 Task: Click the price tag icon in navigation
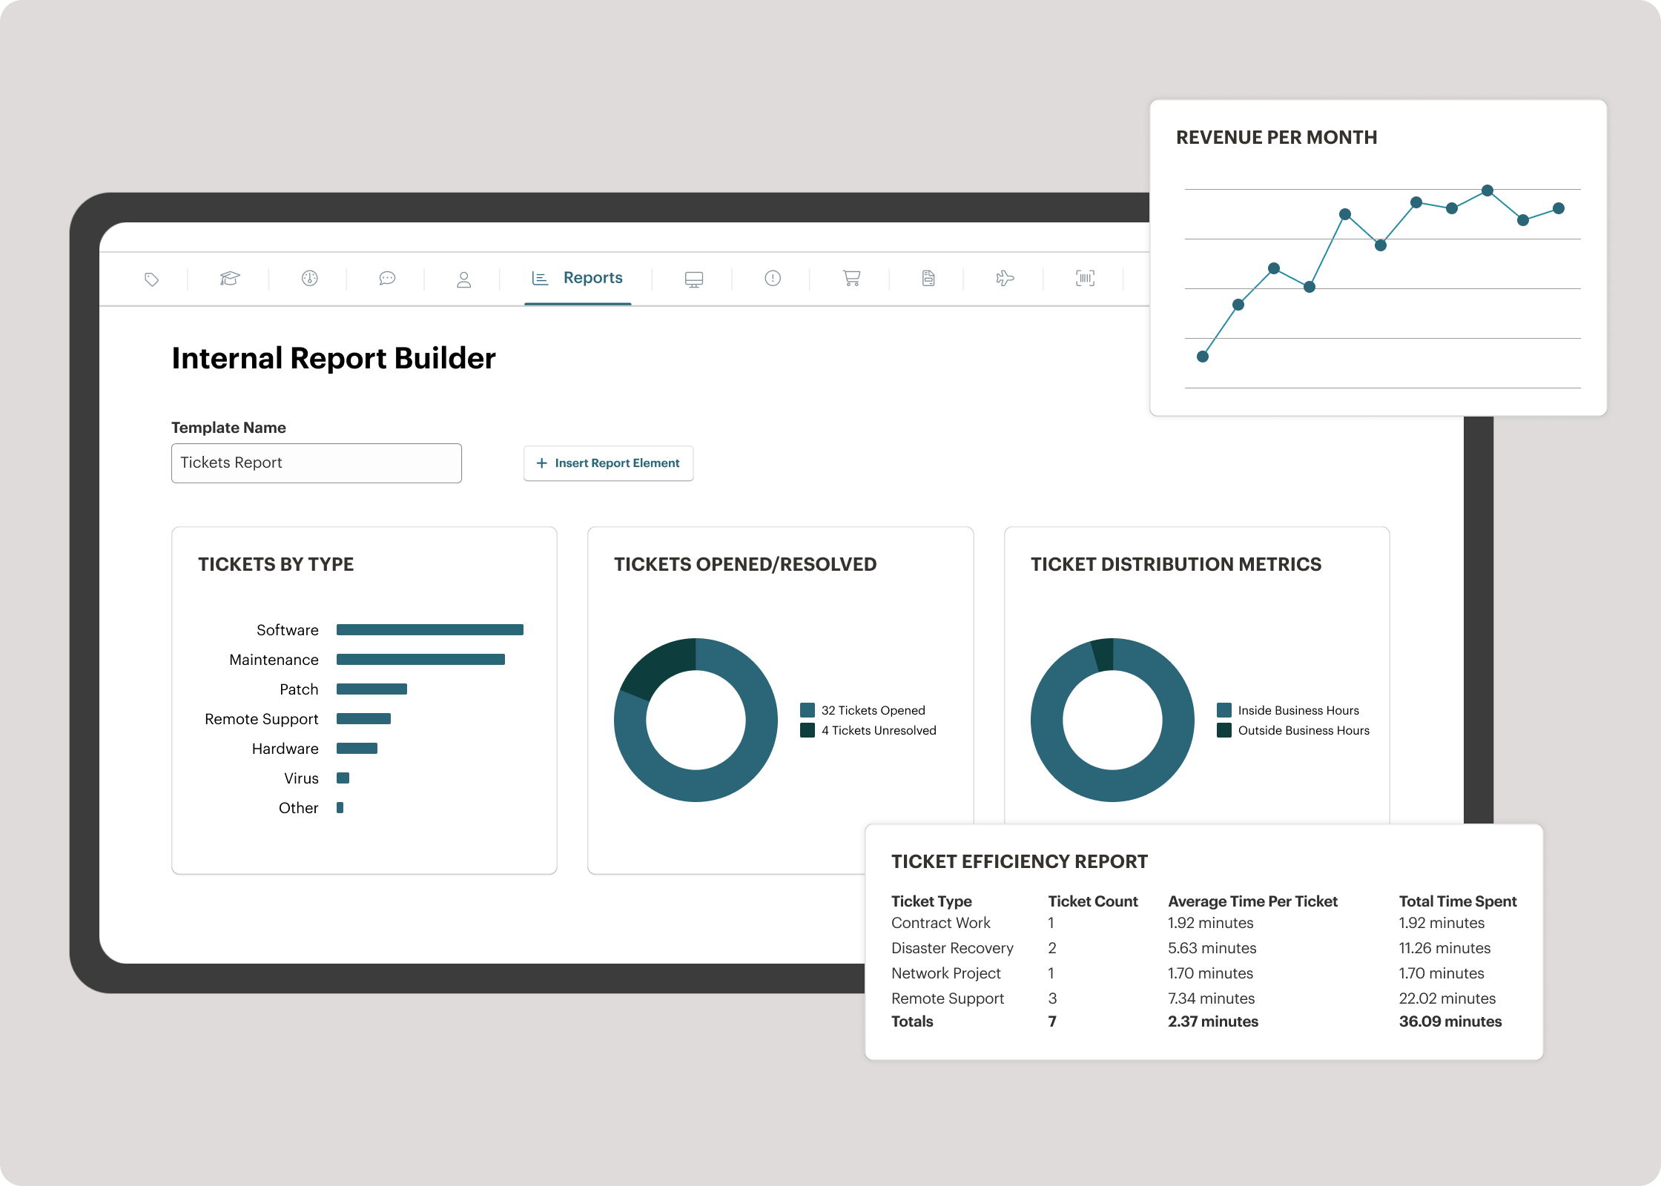click(x=152, y=279)
